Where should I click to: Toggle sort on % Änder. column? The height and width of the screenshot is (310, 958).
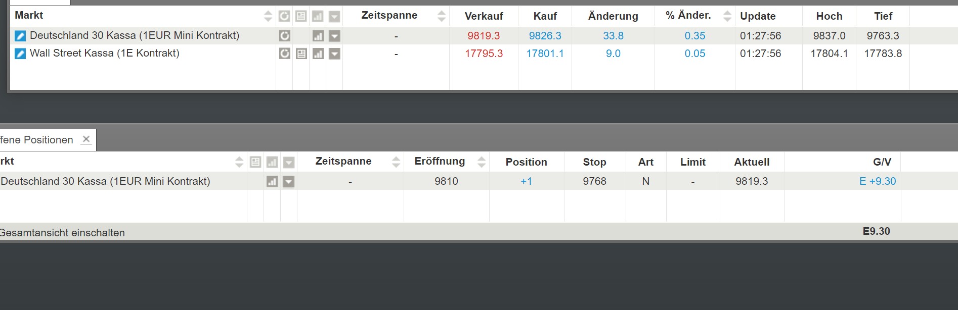tap(727, 16)
